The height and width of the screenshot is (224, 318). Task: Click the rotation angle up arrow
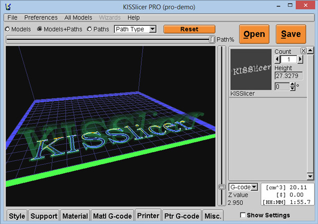(x=292, y=85)
